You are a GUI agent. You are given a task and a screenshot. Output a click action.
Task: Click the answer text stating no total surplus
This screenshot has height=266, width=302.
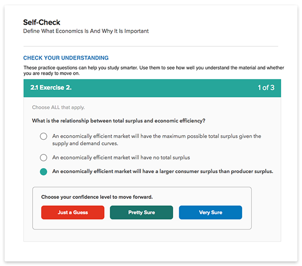121,157
